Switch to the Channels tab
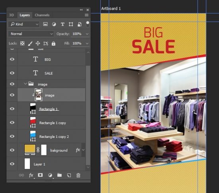Image resolution: width=219 pixels, height=193 pixels. pos(42,15)
